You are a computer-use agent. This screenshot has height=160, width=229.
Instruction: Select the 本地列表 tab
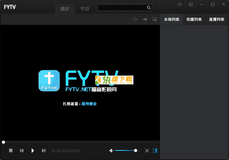tap(171, 20)
